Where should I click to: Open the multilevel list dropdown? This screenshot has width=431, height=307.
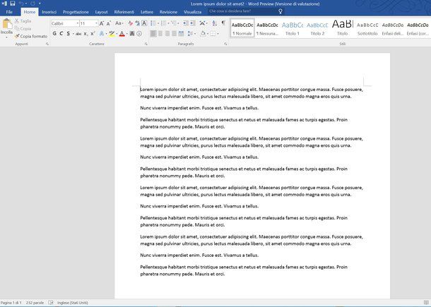pos(178,23)
